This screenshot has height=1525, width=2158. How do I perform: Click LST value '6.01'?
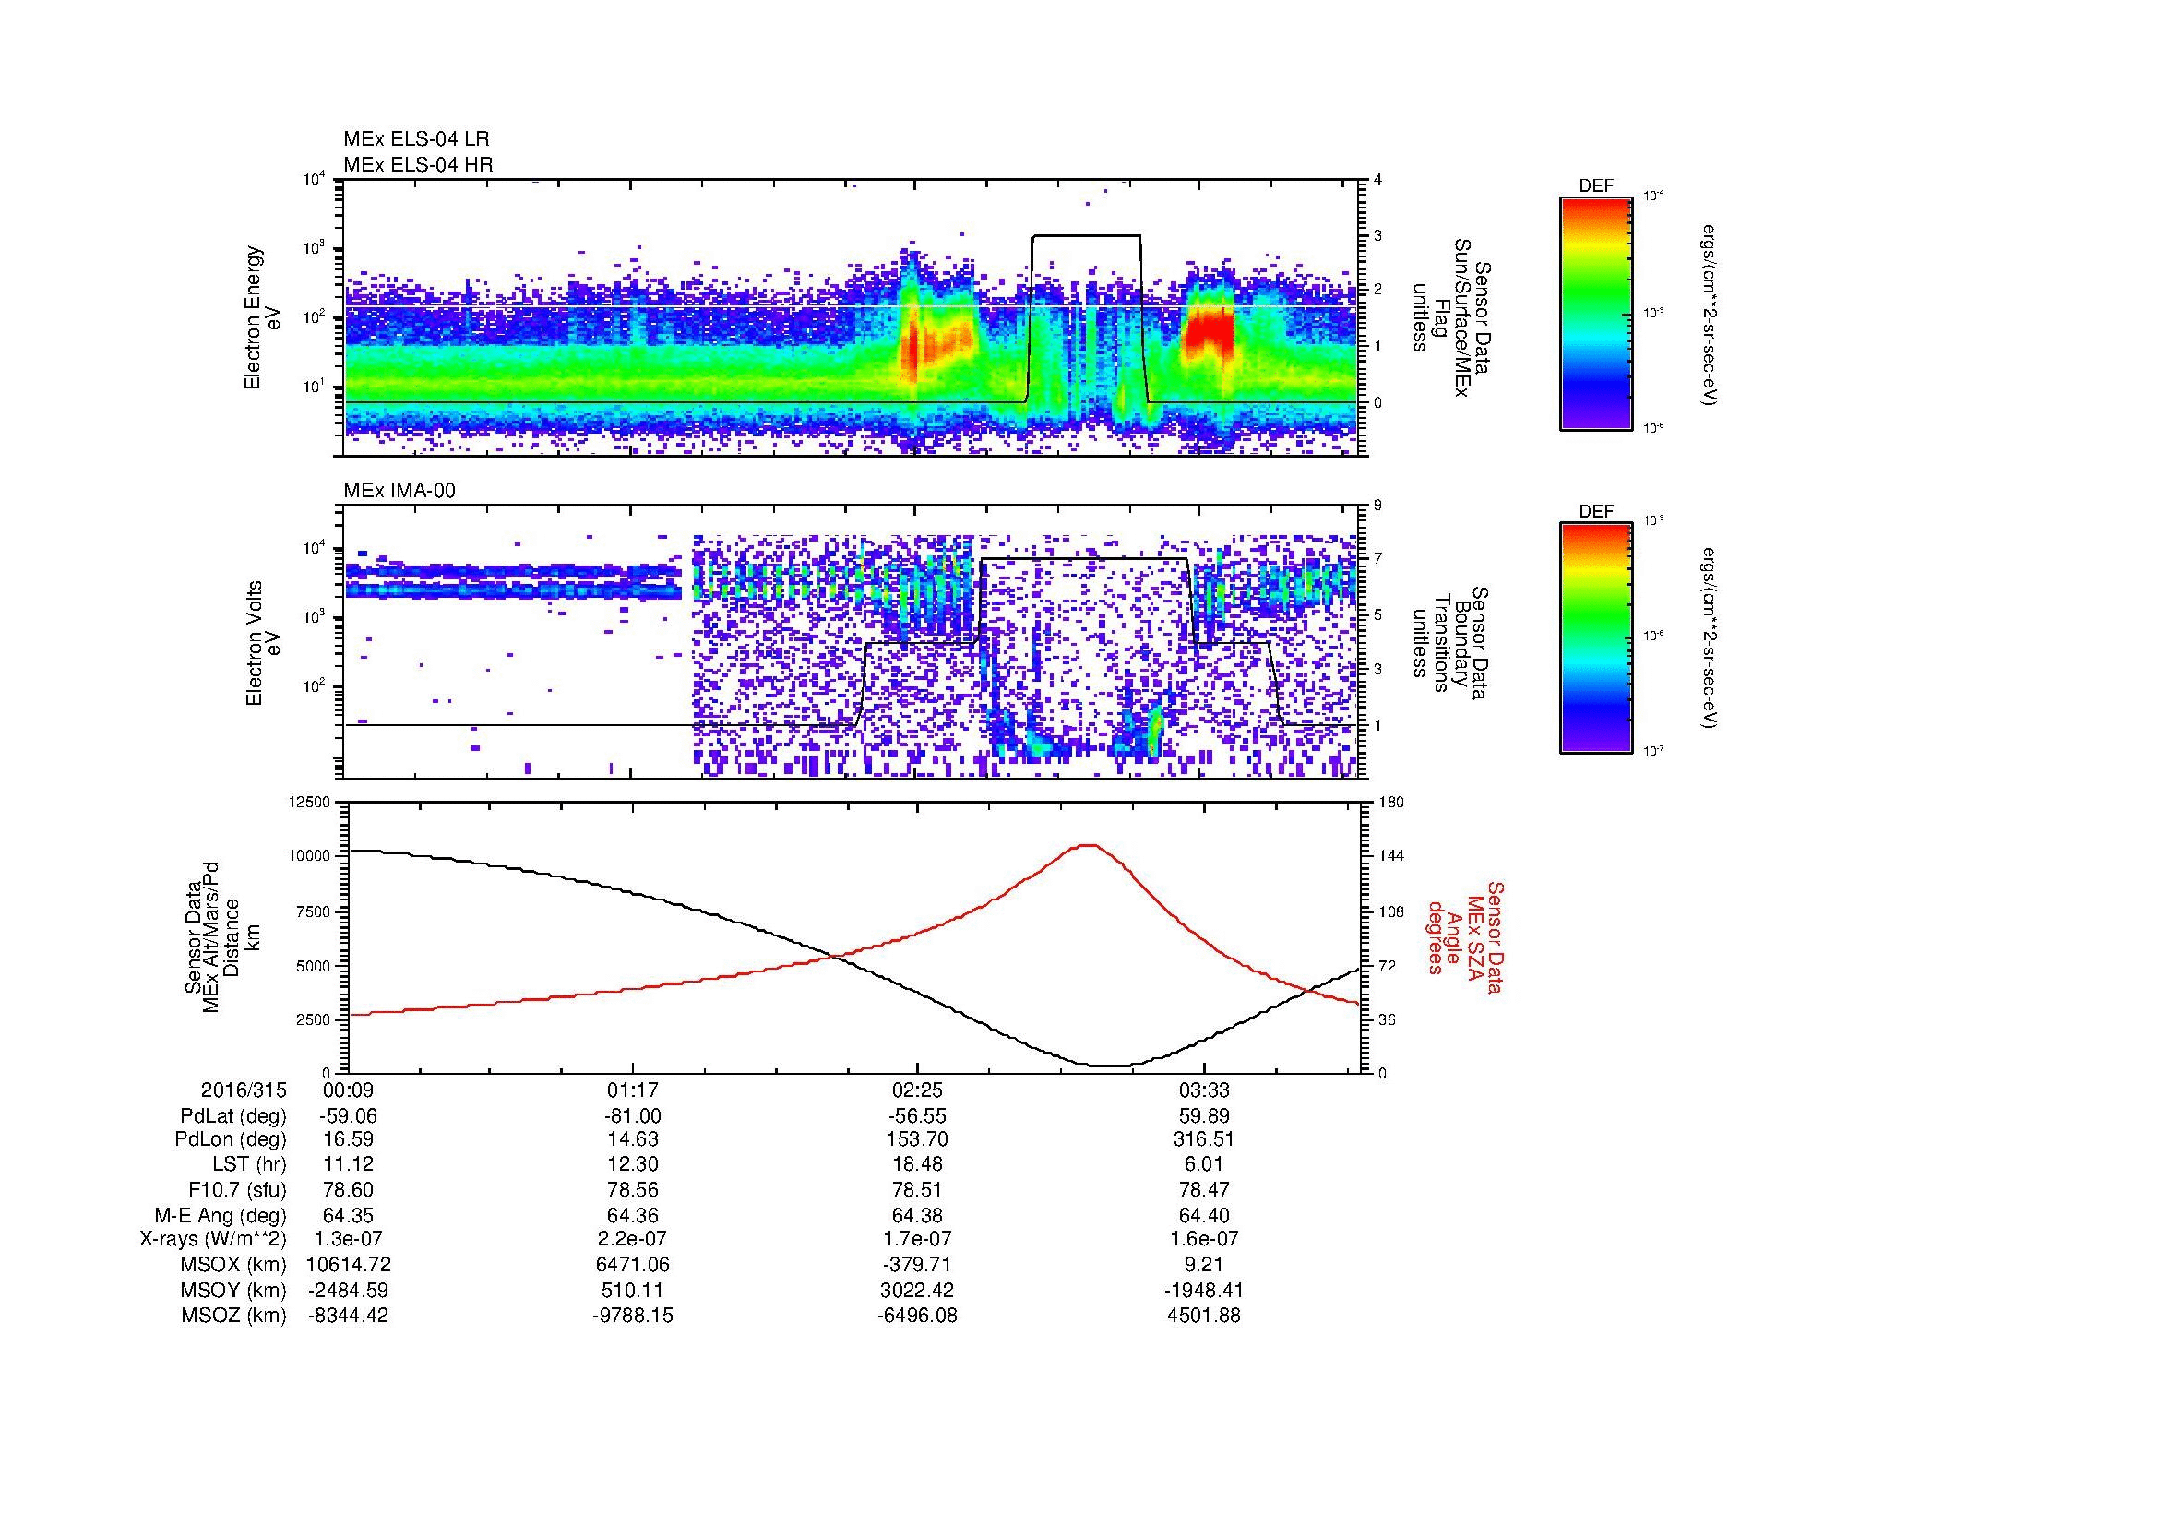coord(1204,1165)
